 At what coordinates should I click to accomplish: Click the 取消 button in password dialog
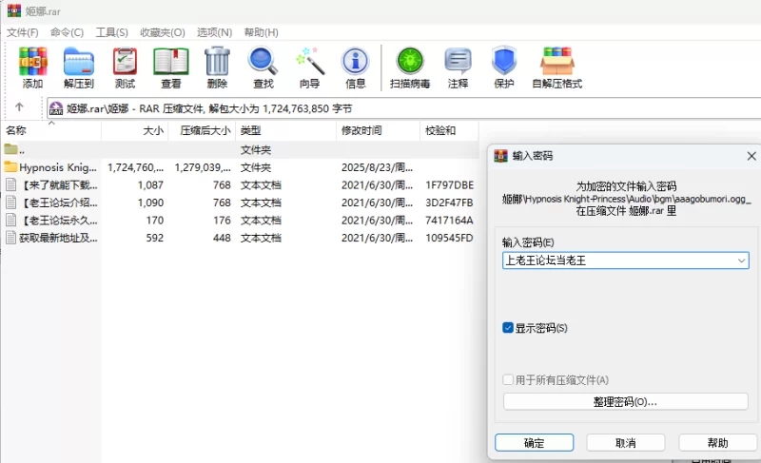626,443
